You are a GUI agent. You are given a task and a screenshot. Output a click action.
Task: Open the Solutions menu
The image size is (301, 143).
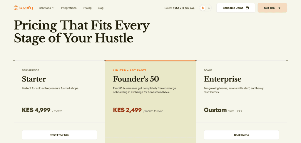(x=45, y=8)
